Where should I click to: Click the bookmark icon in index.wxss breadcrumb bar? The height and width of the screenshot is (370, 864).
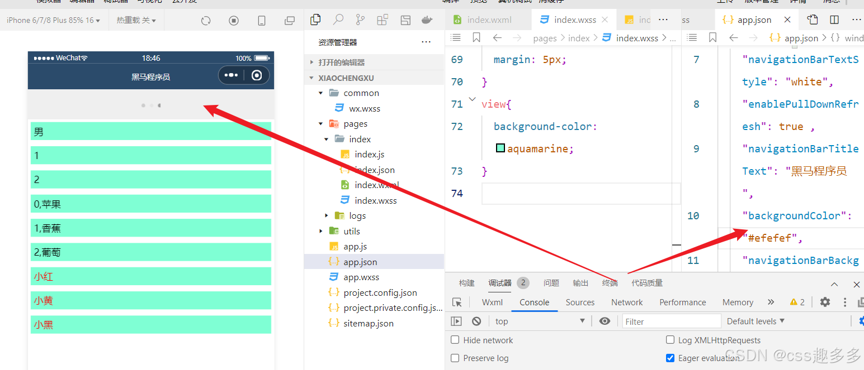pos(476,38)
